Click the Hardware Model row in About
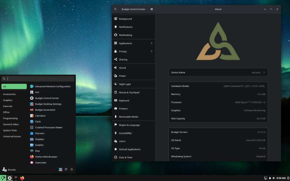The width and height of the screenshot is (290, 181). (x=218, y=86)
